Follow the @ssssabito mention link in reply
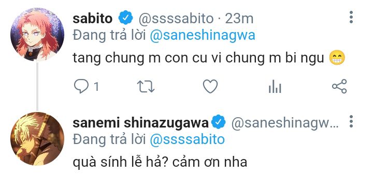 click(x=187, y=139)
